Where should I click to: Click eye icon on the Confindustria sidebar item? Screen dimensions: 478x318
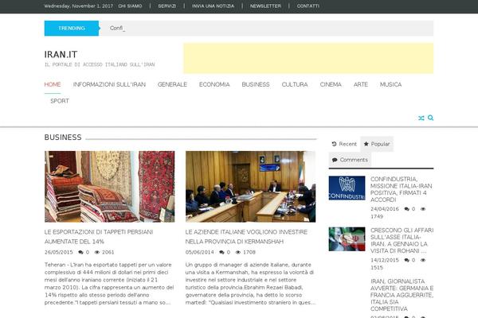pos(423,209)
